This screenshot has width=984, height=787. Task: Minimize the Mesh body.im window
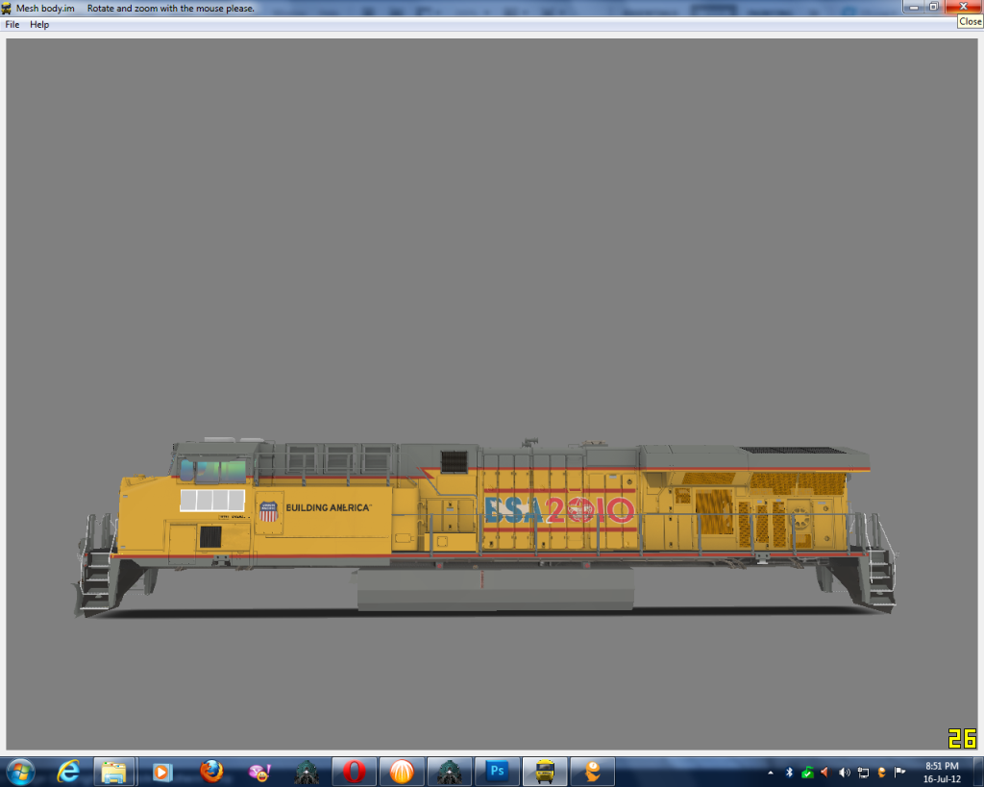[914, 7]
